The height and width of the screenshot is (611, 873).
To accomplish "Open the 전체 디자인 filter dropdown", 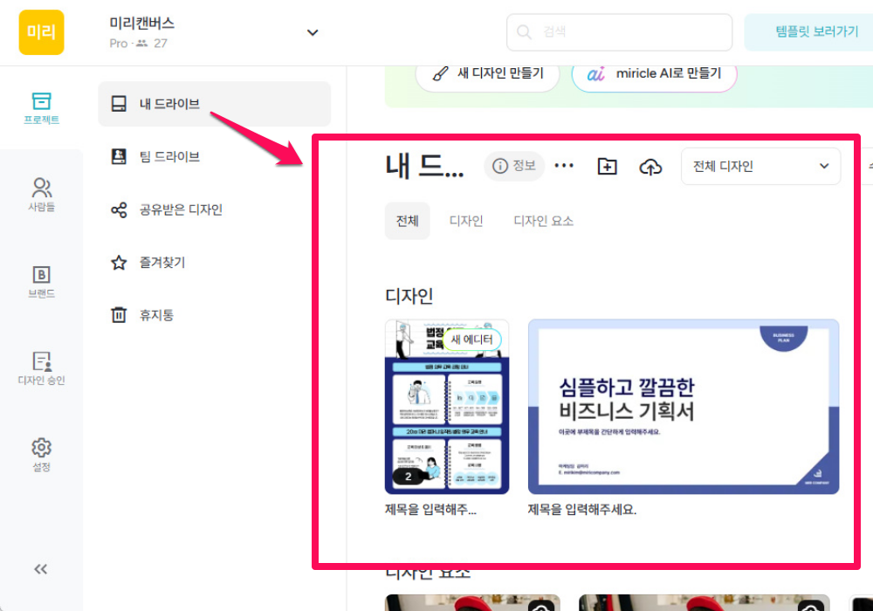I will tap(760, 166).
